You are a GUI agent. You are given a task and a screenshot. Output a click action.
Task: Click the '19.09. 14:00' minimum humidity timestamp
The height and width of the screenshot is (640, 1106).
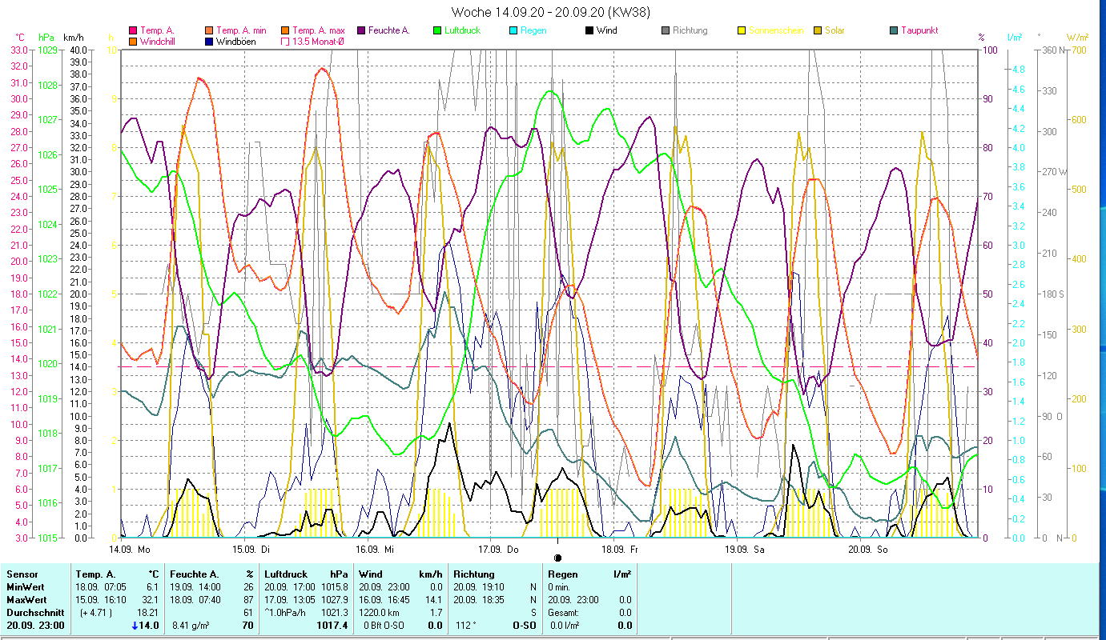coord(196,586)
